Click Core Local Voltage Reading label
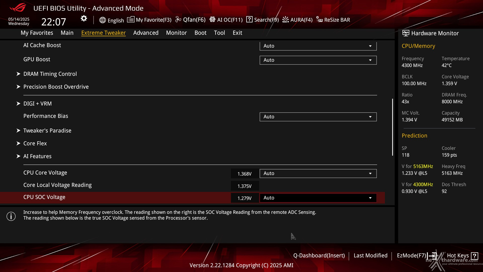Screen dimensions: 483x272 [x=57, y=185]
